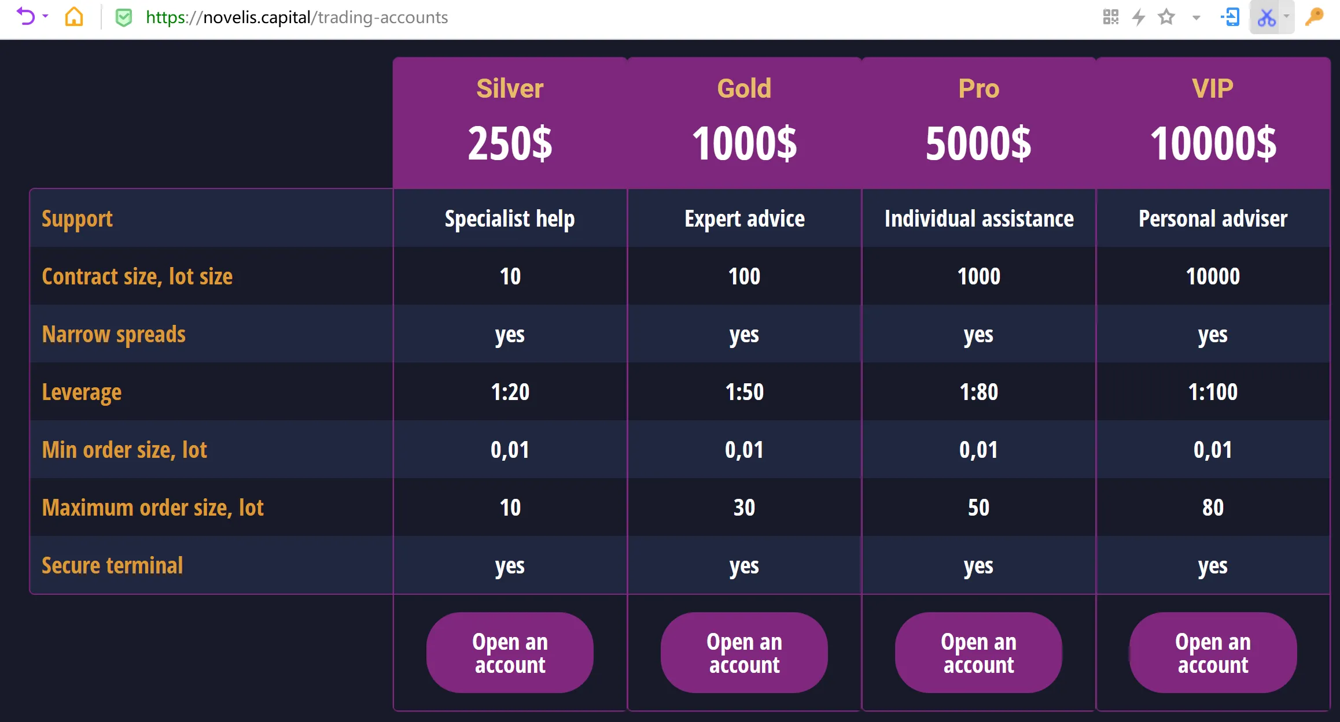Viewport: 1340px width, 722px height.
Task: Open an account under Silver plan
Action: 510,653
